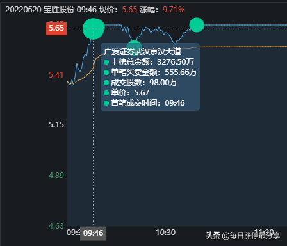This screenshot has height=246, width=287.
Task: Click the large green trade marker at 09:46
Action: click(94, 29)
